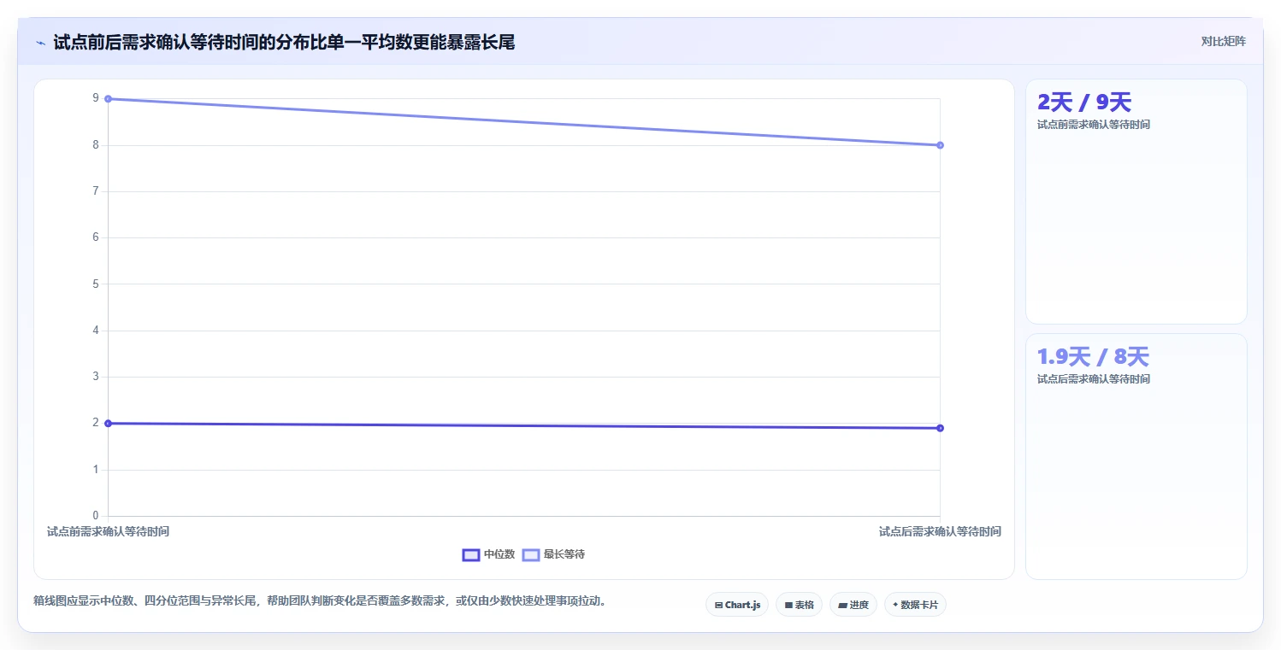The image size is (1281, 650).
Task: Click the panel title about 长尾
Action: tap(284, 43)
